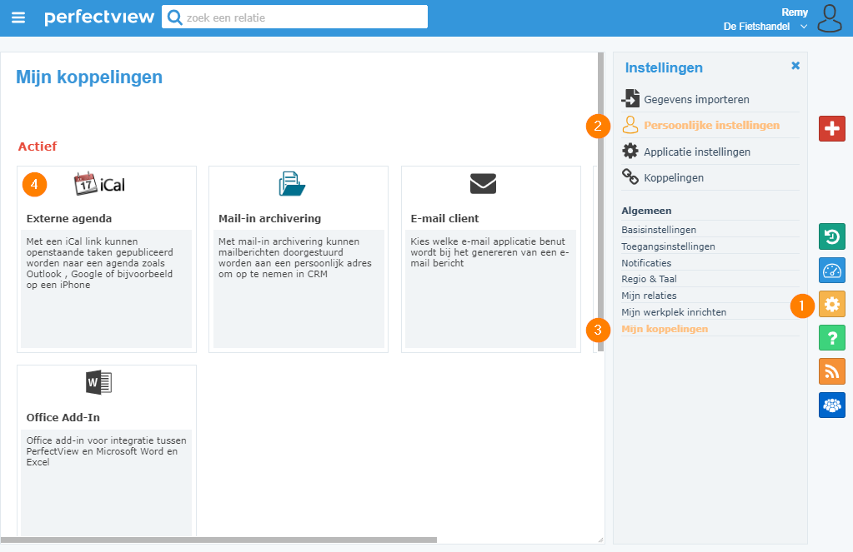853x552 pixels.
Task: Click the perfectview logo
Action: click(x=99, y=17)
